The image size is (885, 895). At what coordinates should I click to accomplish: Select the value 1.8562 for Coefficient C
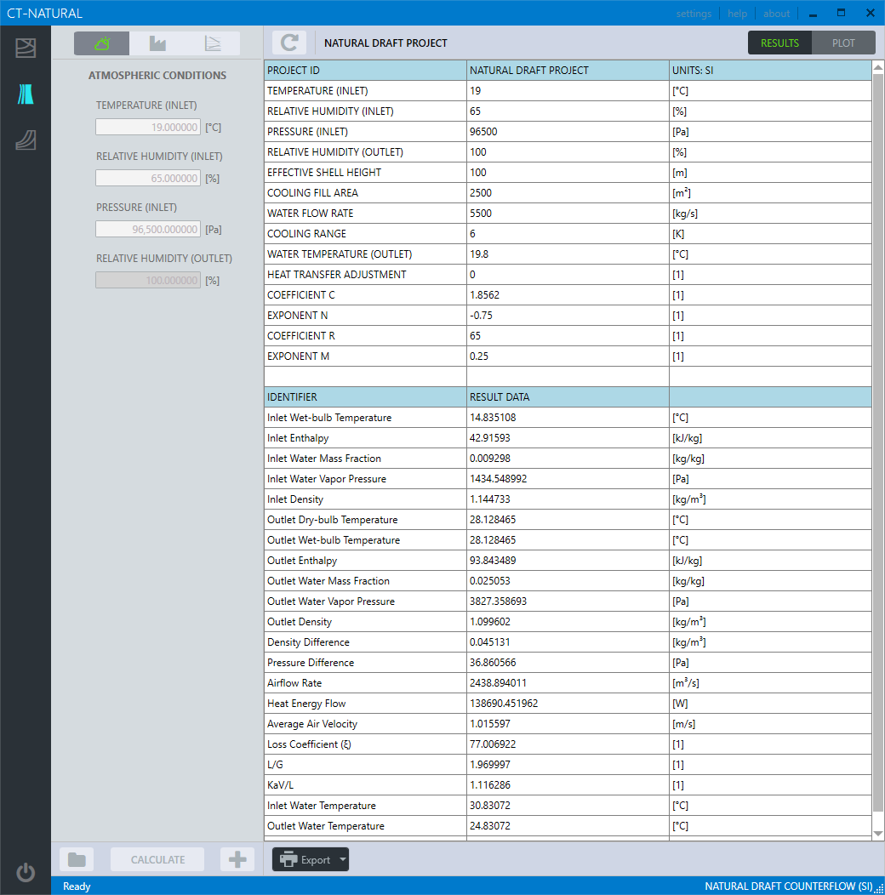tap(484, 295)
